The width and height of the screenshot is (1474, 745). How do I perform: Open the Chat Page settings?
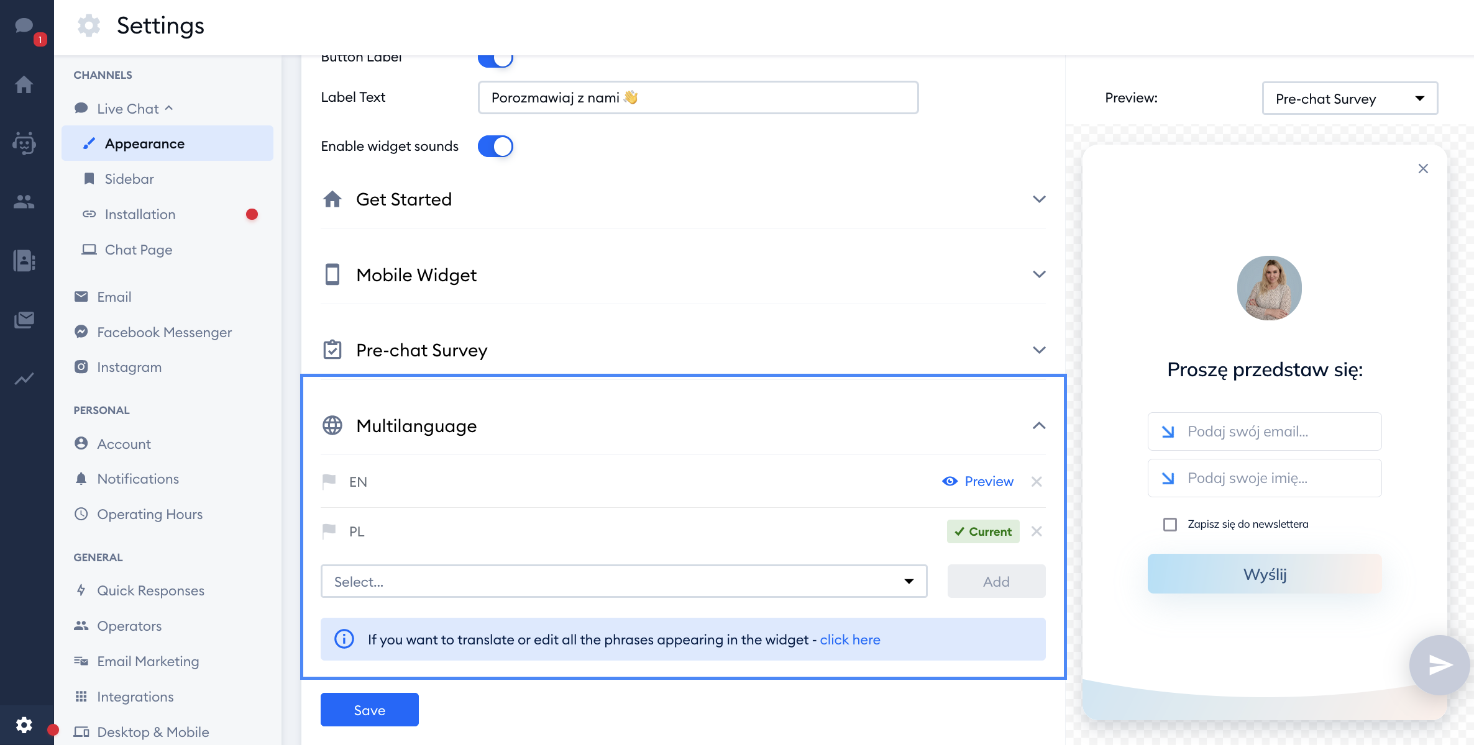click(138, 250)
